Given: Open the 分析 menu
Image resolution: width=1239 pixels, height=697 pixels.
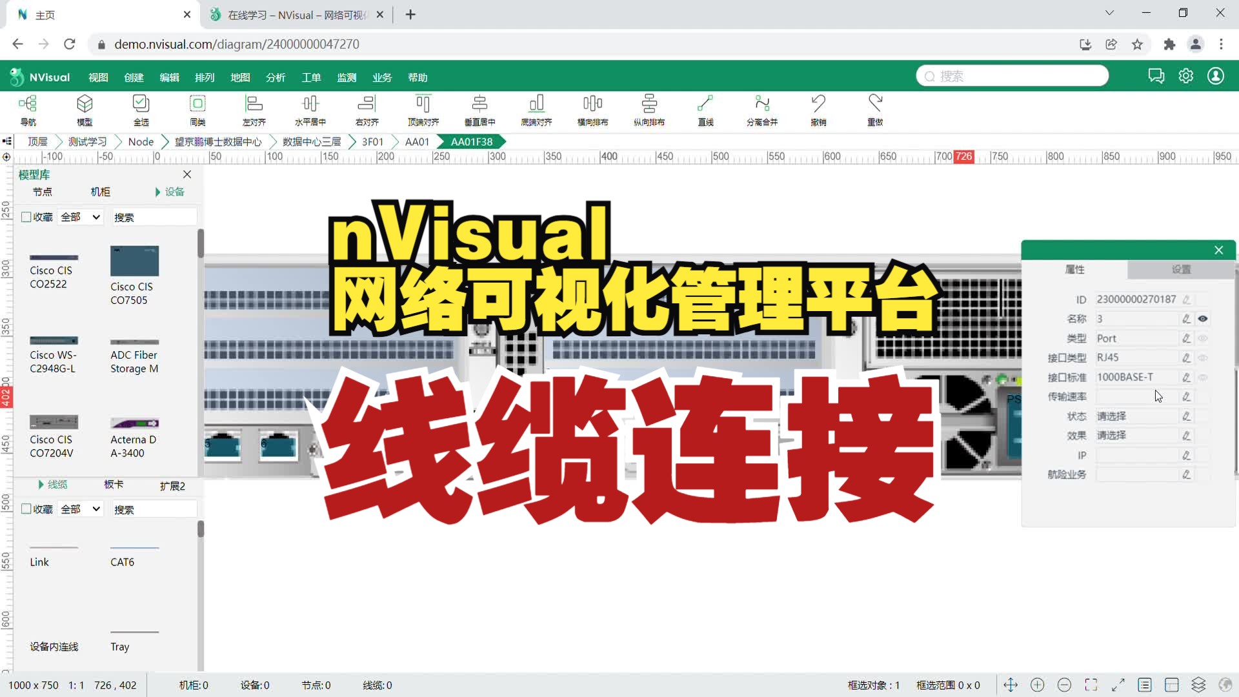Looking at the screenshot, I should coord(276,77).
